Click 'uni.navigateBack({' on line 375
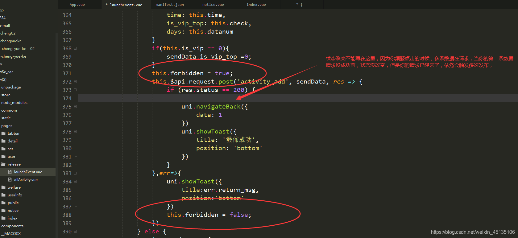This screenshot has height=238, width=518. [214, 107]
